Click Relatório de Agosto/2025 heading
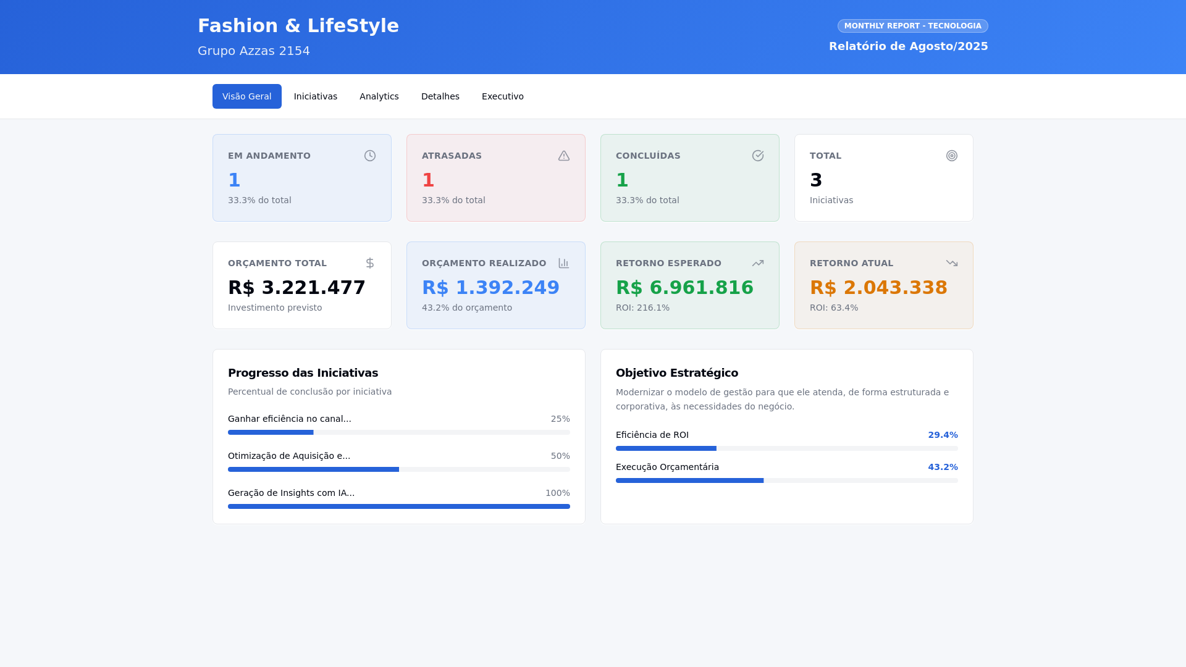Screen dimensions: 1186x667 909,46
